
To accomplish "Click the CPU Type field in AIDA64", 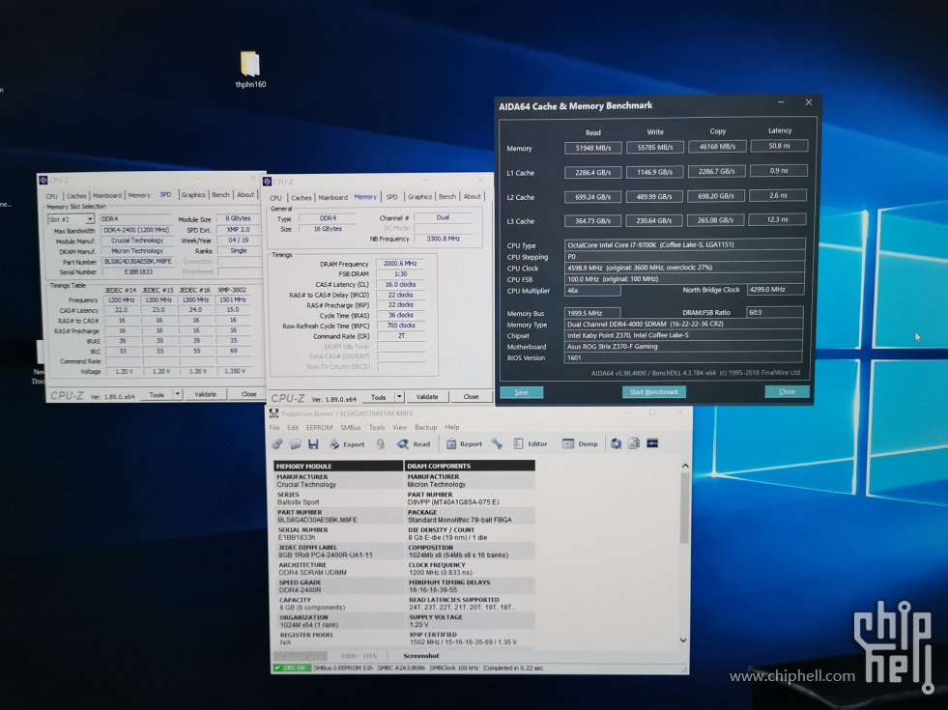I will pyautogui.click(x=684, y=244).
